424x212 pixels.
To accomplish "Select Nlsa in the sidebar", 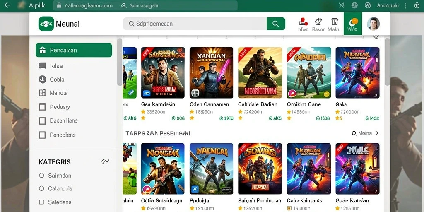I will 51,66.
